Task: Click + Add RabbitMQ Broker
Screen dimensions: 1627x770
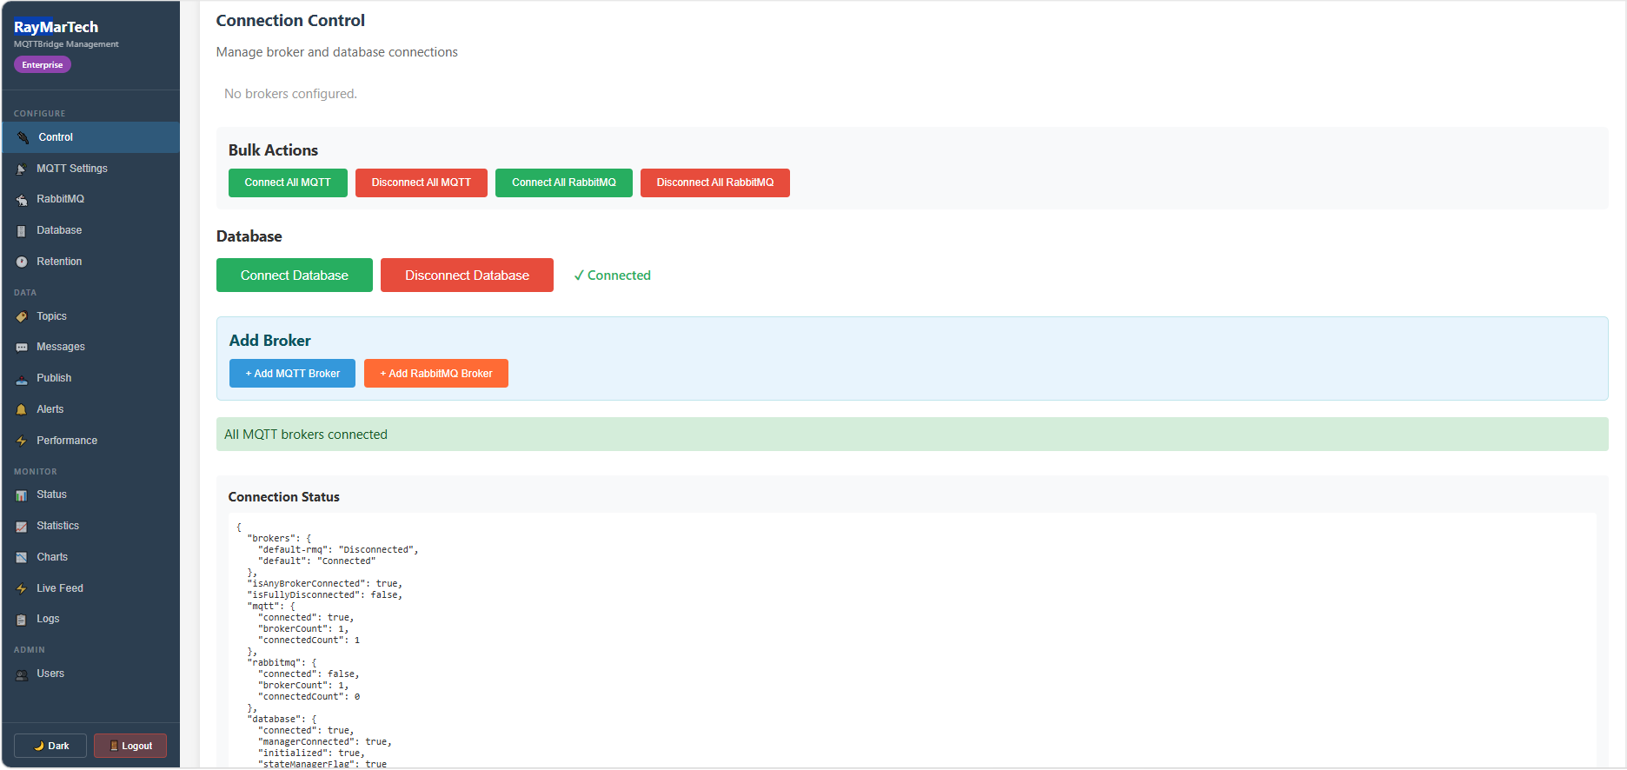Action: coord(436,374)
